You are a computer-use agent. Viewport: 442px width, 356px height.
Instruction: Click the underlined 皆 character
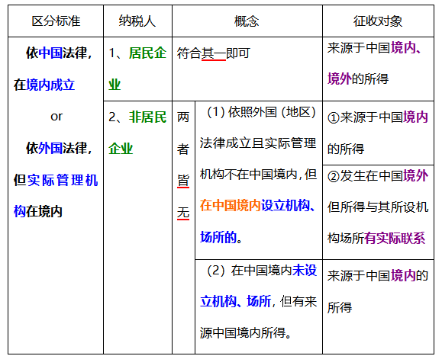click(183, 181)
